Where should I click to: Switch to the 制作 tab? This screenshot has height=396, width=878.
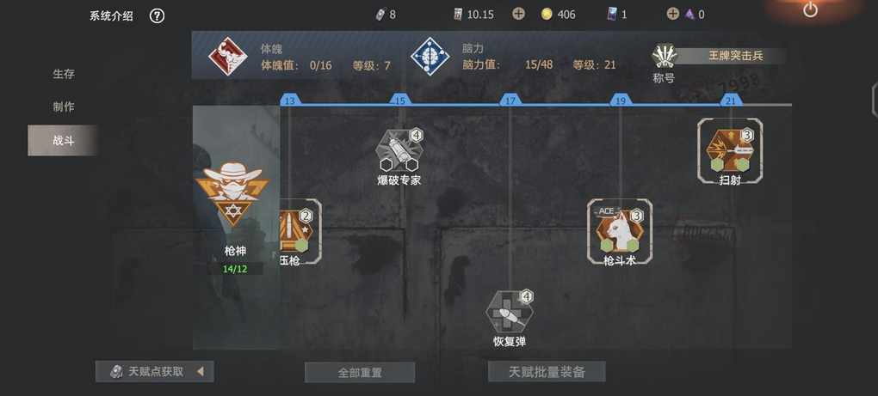coord(64,107)
